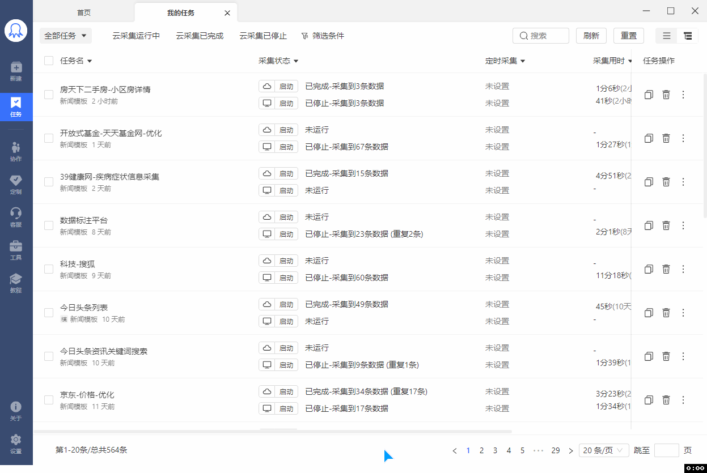This screenshot has width=707, height=473.
Task: Open 定时采集 column filter
Action: [x=523, y=61]
